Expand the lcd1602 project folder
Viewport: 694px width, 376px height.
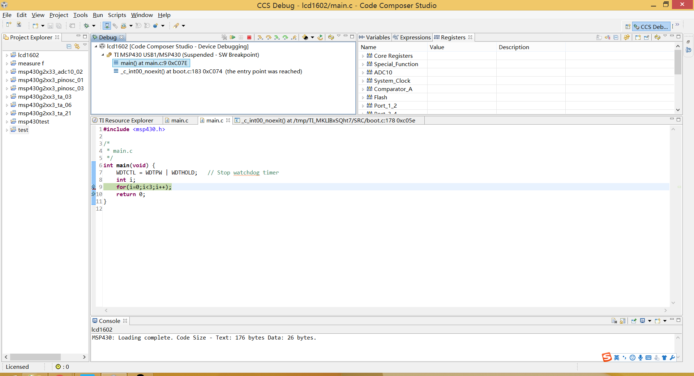click(7, 55)
